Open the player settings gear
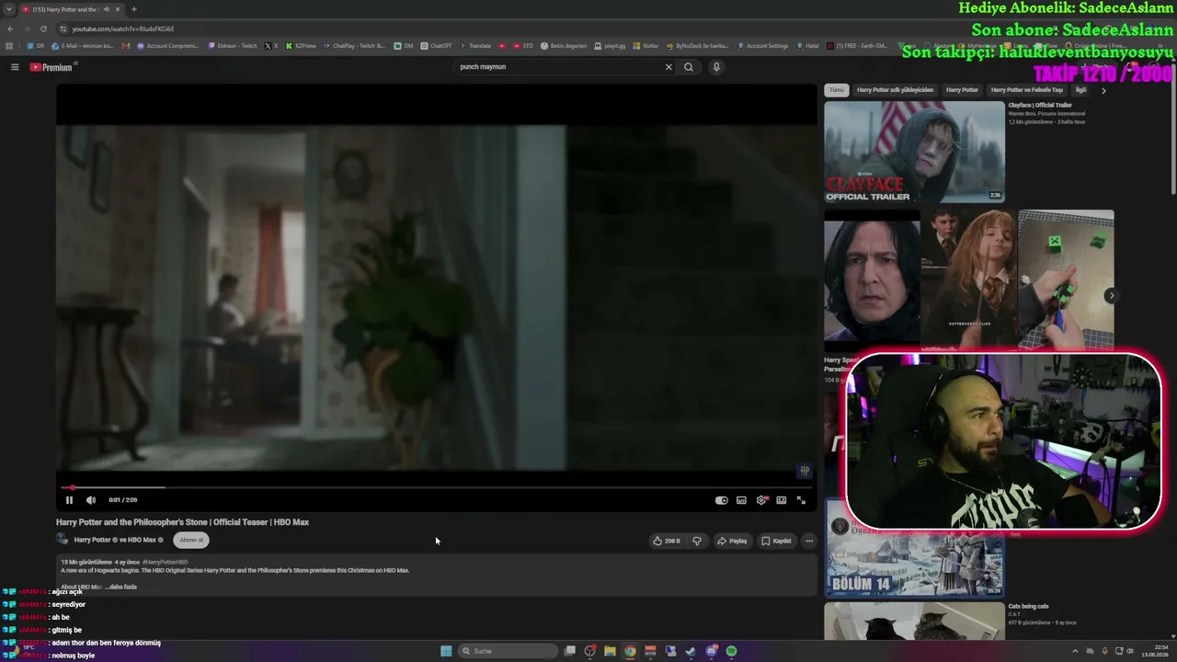This screenshot has width=1177, height=662. (x=761, y=500)
